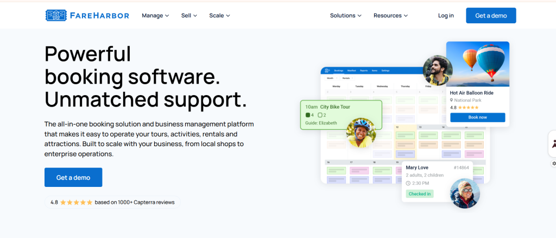Expand the Solutions menu
The width and height of the screenshot is (556, 238).
coord(346,16)
